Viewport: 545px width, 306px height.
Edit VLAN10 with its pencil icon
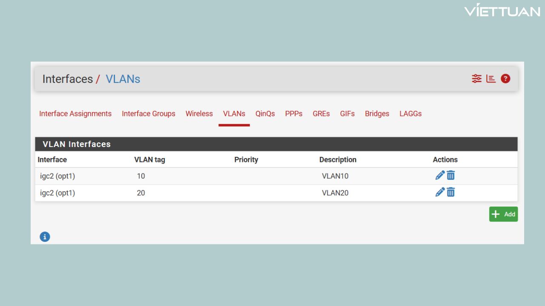[440, 175]
